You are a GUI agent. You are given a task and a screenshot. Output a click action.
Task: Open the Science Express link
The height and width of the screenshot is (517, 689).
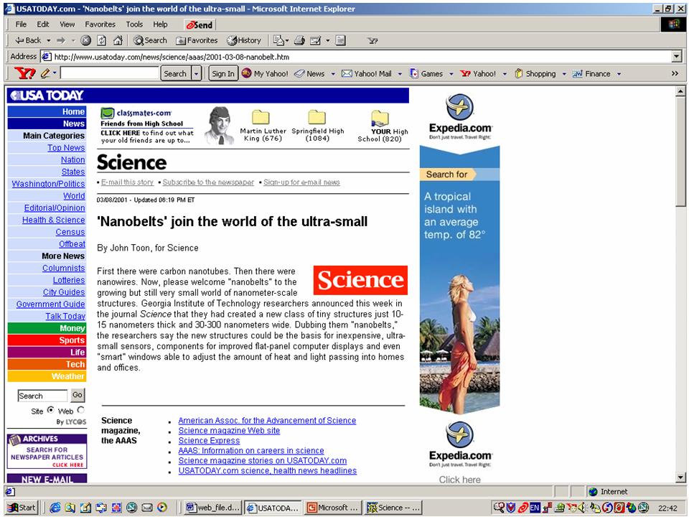(x=209, y=440)
